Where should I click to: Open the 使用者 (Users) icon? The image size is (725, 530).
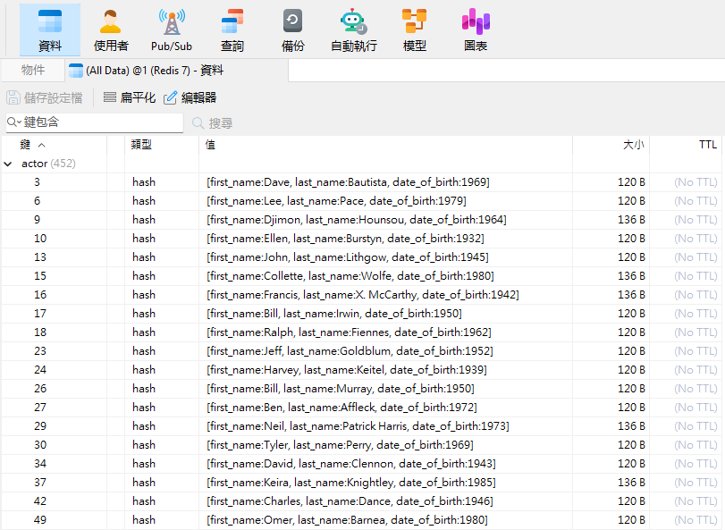click(111, 29)
